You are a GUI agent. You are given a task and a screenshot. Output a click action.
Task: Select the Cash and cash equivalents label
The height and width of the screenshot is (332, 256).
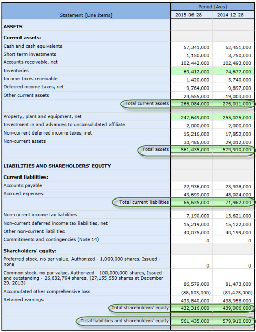click(x=33, y=46)
